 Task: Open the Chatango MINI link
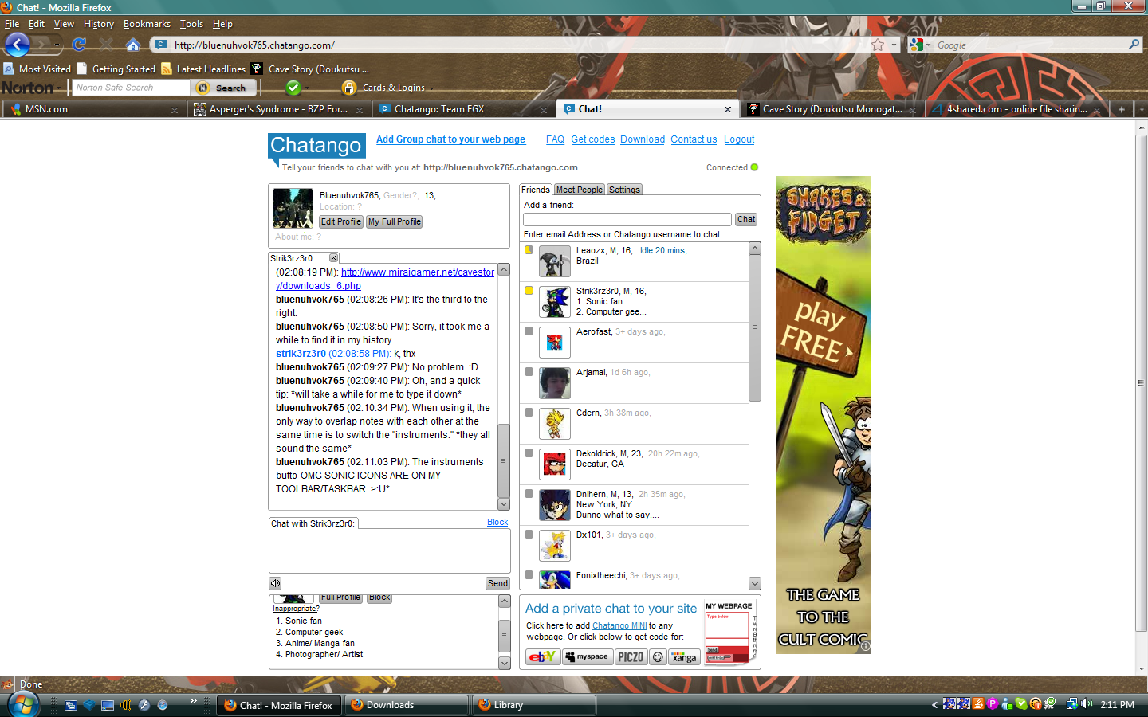coord(619,625)
